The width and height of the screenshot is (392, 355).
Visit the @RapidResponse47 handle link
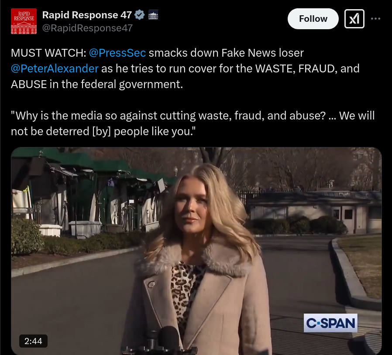(x=87, y=28)
